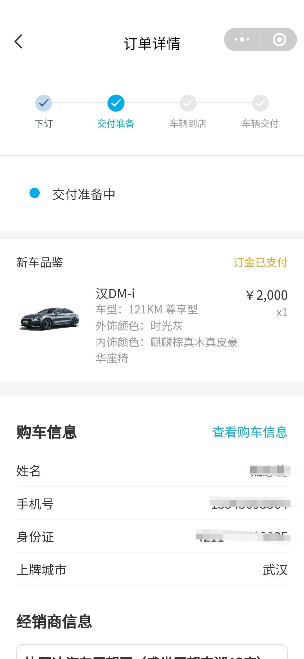The image size is (304, 659).
Task: Tap the 手机号 row
Action: click(152, 504)
